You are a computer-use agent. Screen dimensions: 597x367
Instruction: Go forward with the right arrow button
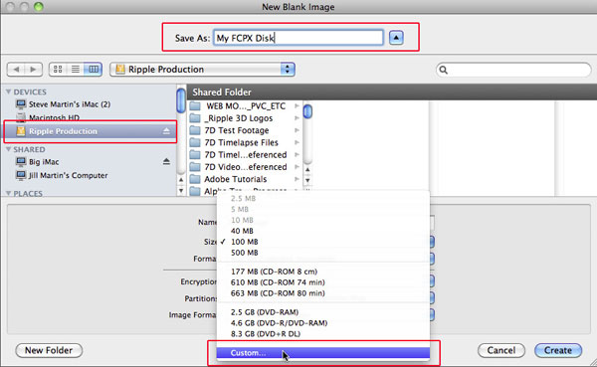[x=34, y=70]
